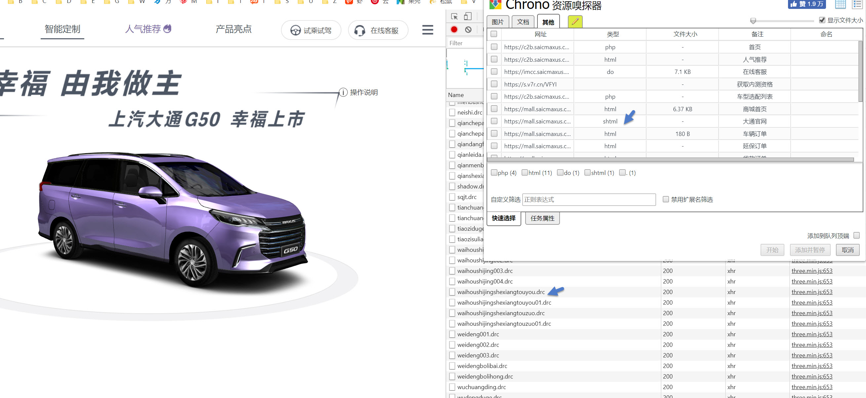Clear the network log icon
This screenshot has height=398, width=866.
point(468,29)
